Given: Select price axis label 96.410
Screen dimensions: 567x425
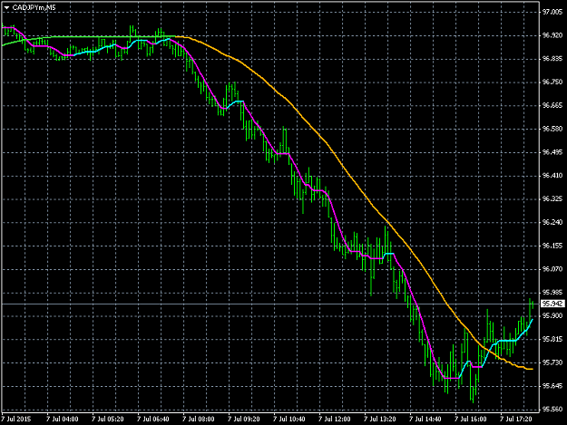Looking at the screenshot, I should pyautogui.click(x=552, y=176).
